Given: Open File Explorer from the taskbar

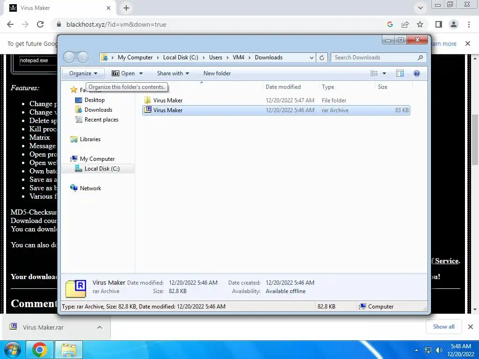Looking at the screenshot, I should (69, 350).
